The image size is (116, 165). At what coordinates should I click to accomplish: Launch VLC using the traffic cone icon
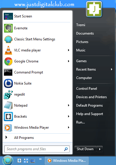(x=8, y=50)
